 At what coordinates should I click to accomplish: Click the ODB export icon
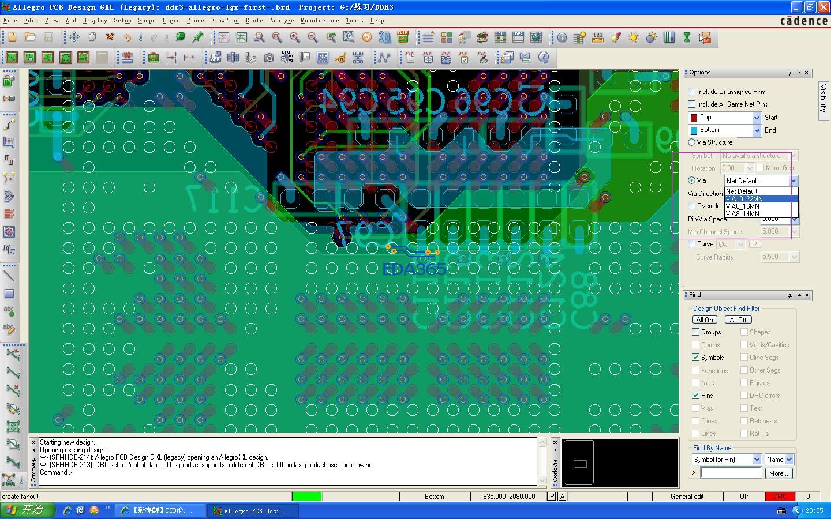215,58
